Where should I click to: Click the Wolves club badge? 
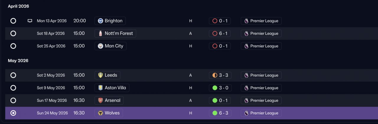point(100,113)
